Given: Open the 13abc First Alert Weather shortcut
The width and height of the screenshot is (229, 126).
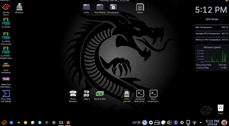Looking at the screenshot, I should pyautogui.click(x=6, y=82).
